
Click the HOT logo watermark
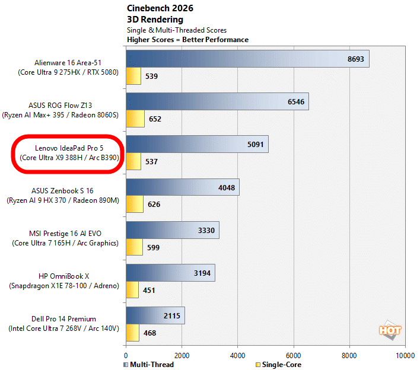click(390, 331)
